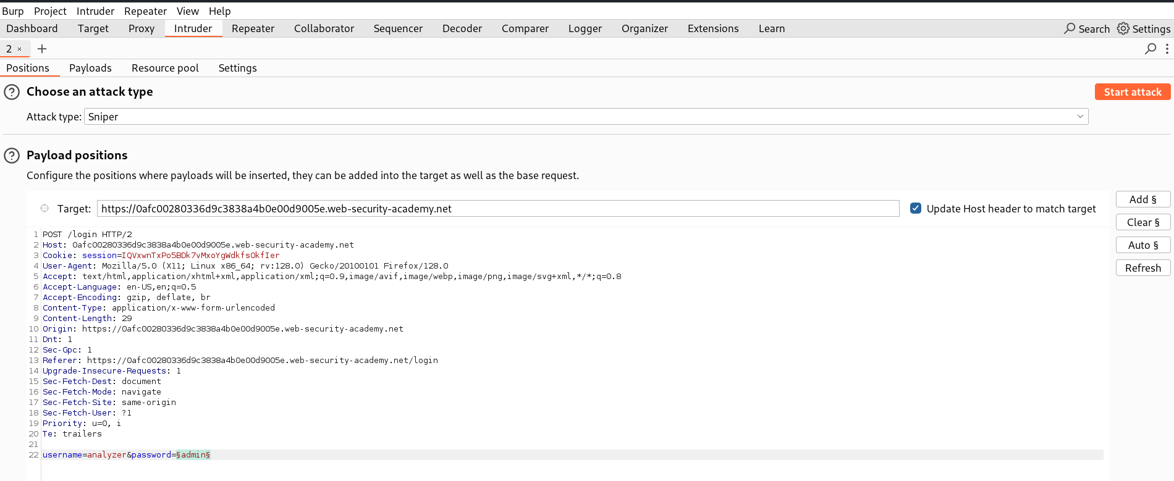Viewport: 1174px width, 481px height.
Task: Switch to the Resource pool sub-tab
Action: [x=165, y=68]
